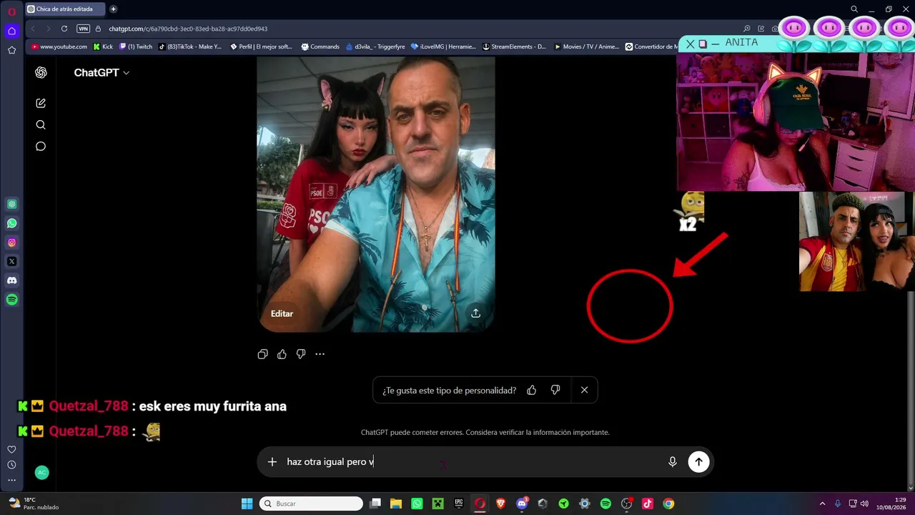Open a new browser tab

tap(113, 9)
